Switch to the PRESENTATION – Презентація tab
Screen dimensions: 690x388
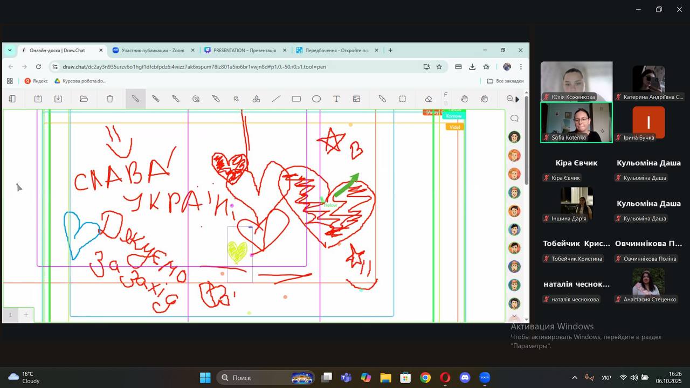point(244,51)
